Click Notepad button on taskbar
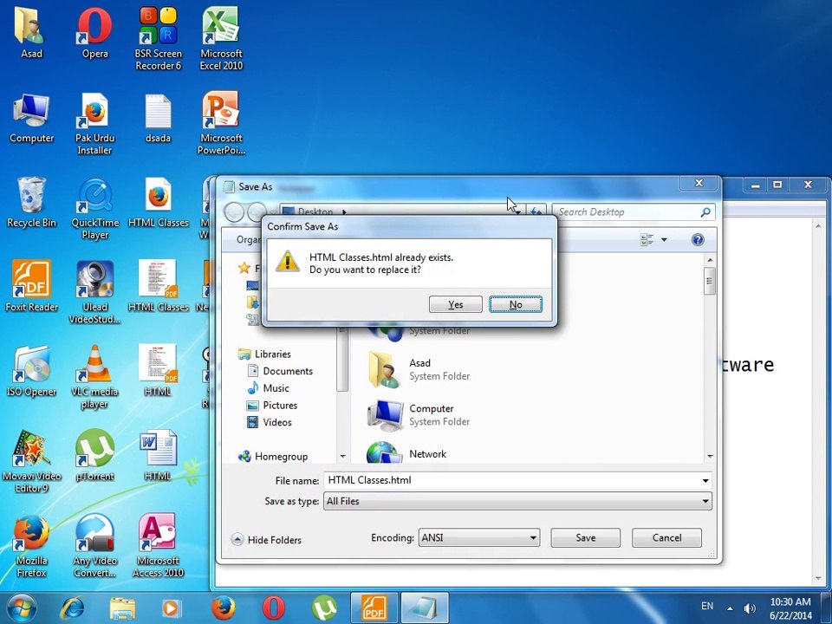832x624 pixels. (425, 608)
